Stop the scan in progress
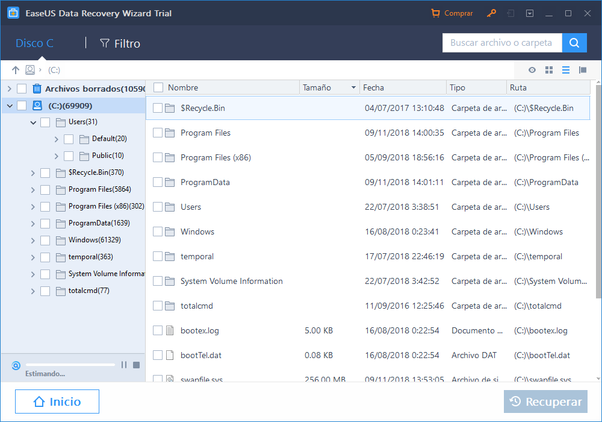Image resolution: width=602 pixels, height=422 pixels. (136, 365)
